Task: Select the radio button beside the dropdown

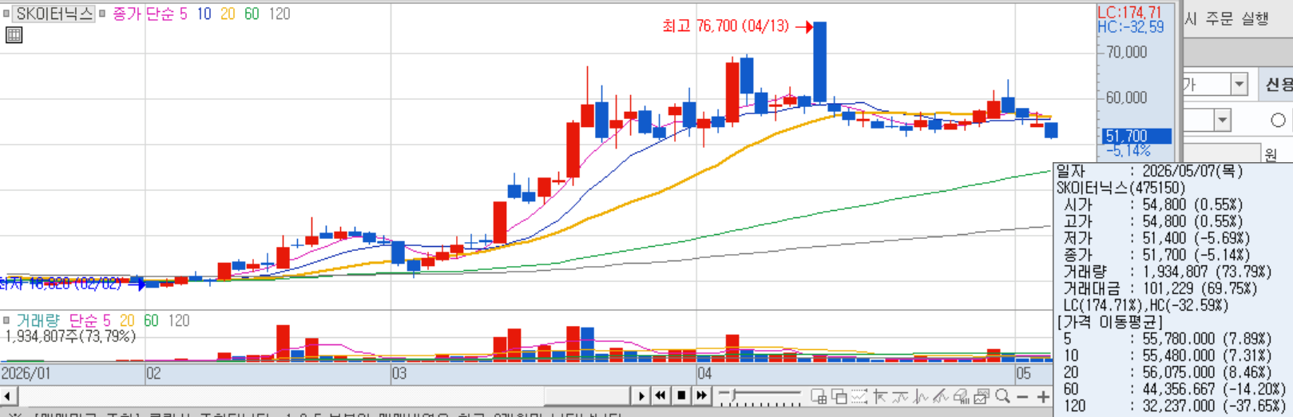Action: click(1278, 120)
